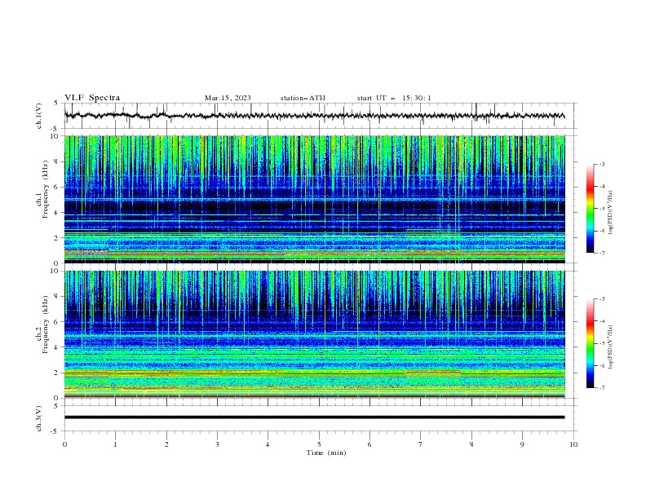The height and width of the screenshot is (499, 646).
Task: Click the ch.2 'Frequency (kHz)' axis label
Action: pyautogui.click(x=45, y=325)
